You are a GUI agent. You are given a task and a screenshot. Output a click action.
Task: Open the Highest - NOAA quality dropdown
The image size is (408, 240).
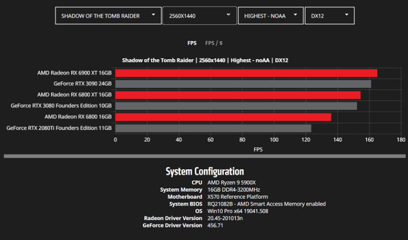click(270, 16)
